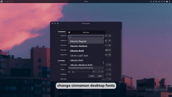172x97 pixels.
Task: Open the user account icon in the tray
Action: (x=170, y=2)
